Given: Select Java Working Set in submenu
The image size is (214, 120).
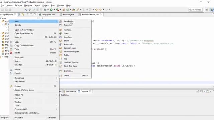Looking at the screenshot, I should (75, 52).
